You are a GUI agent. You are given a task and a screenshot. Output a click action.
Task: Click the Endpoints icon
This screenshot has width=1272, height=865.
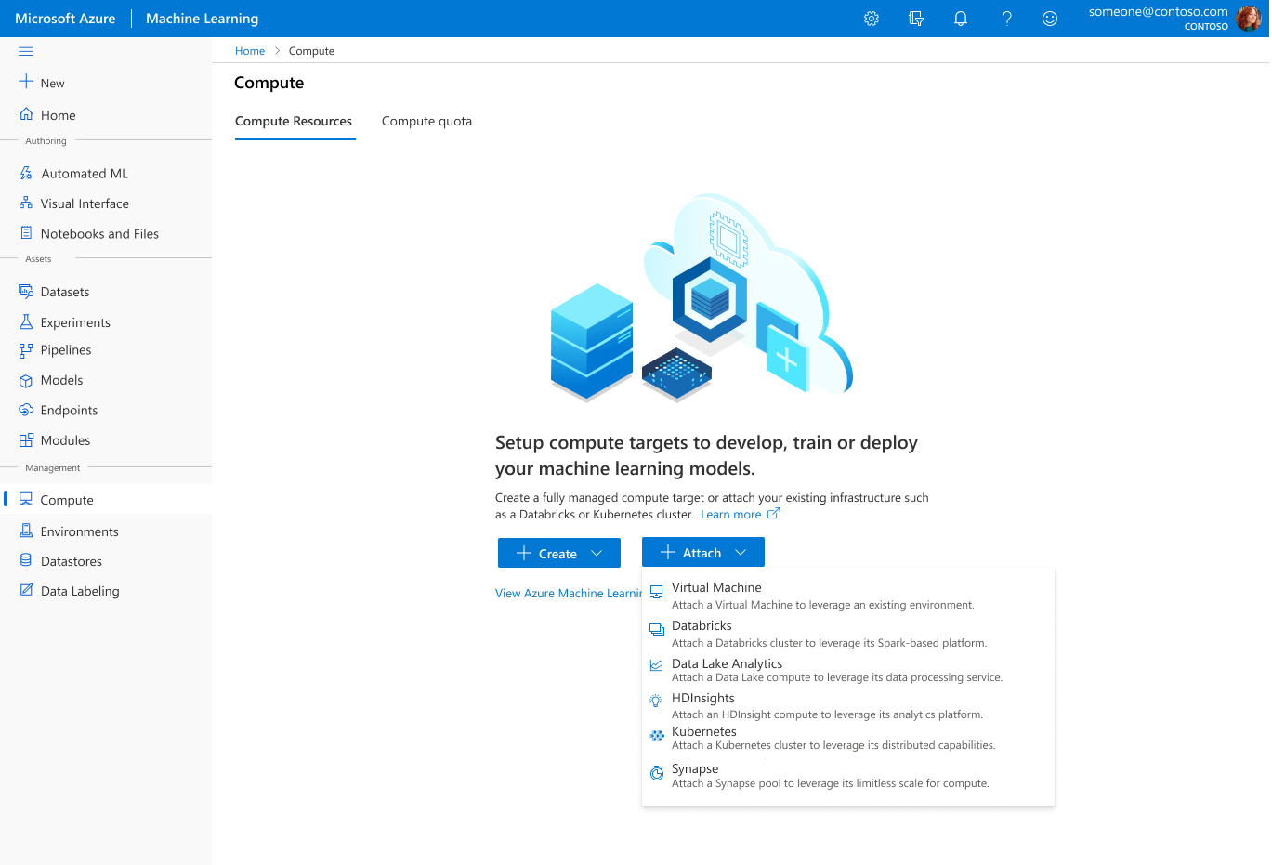click(26, 410)
